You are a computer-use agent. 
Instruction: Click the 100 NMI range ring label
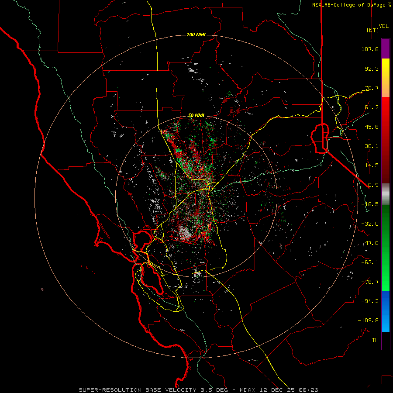[x=196, y=34]
